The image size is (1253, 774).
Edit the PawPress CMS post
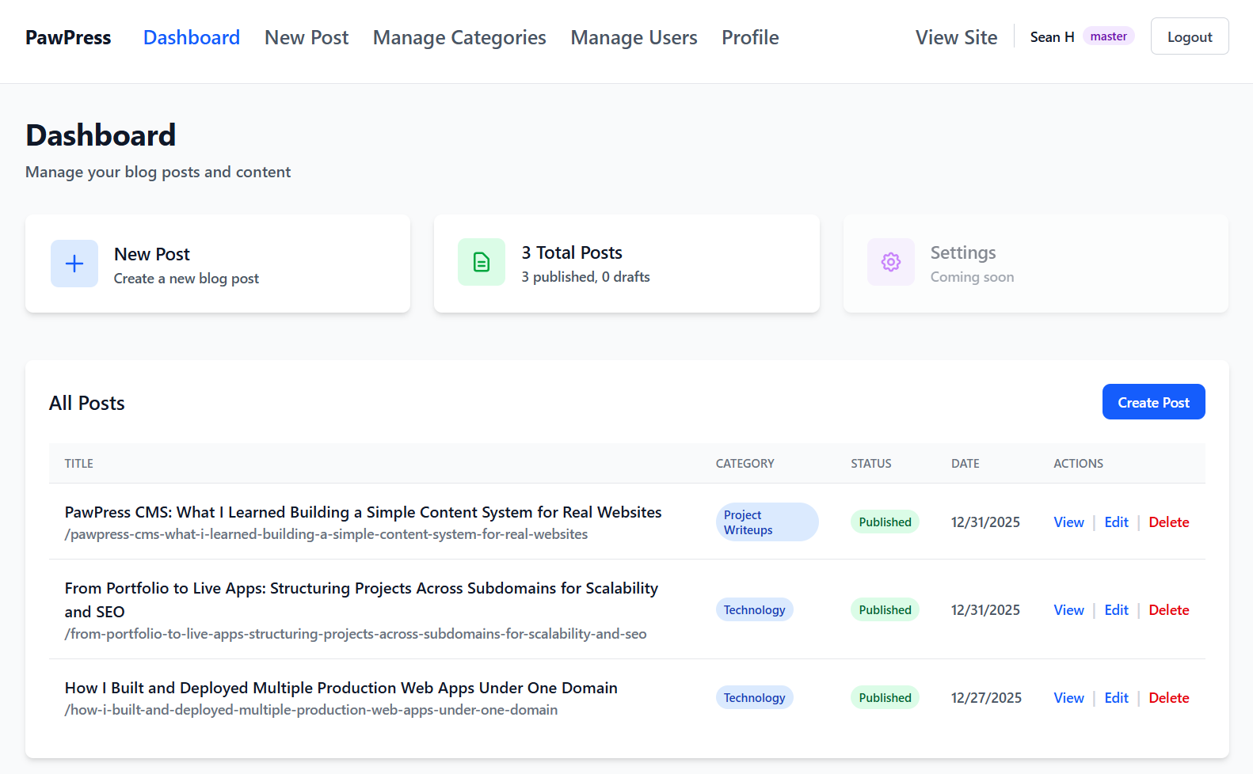(x=1116, y=522)
